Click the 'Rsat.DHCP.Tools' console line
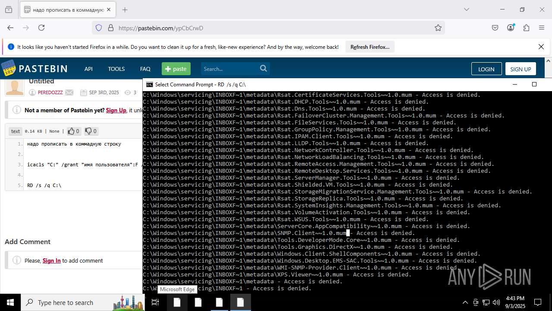This screenshot has width=552, height=311. pos(286,102)
